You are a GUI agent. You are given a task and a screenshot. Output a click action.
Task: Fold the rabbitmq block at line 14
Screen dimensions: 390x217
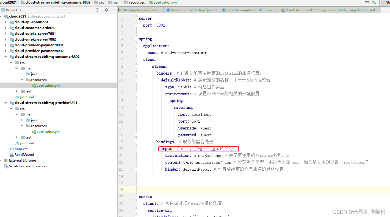136,108
